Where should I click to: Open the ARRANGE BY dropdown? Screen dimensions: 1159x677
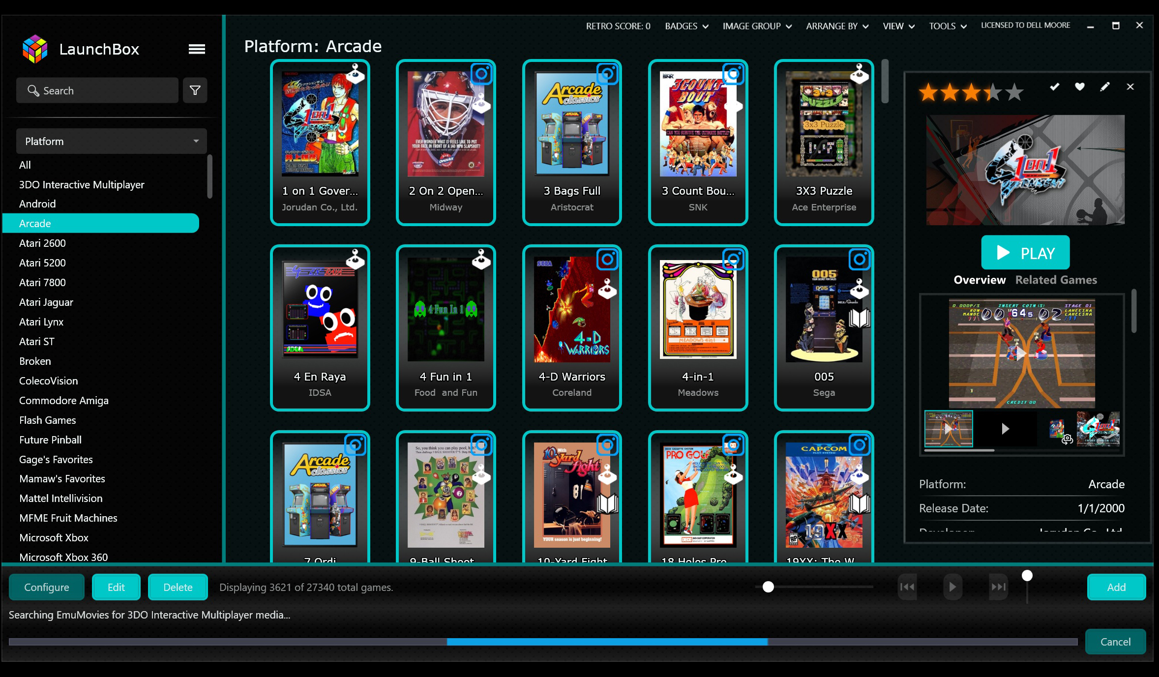point(837,26)
